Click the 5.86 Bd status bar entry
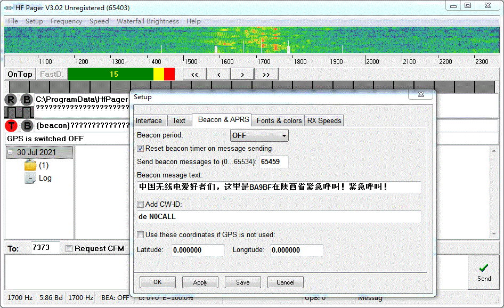504x308 pixels. coord(51,298)
